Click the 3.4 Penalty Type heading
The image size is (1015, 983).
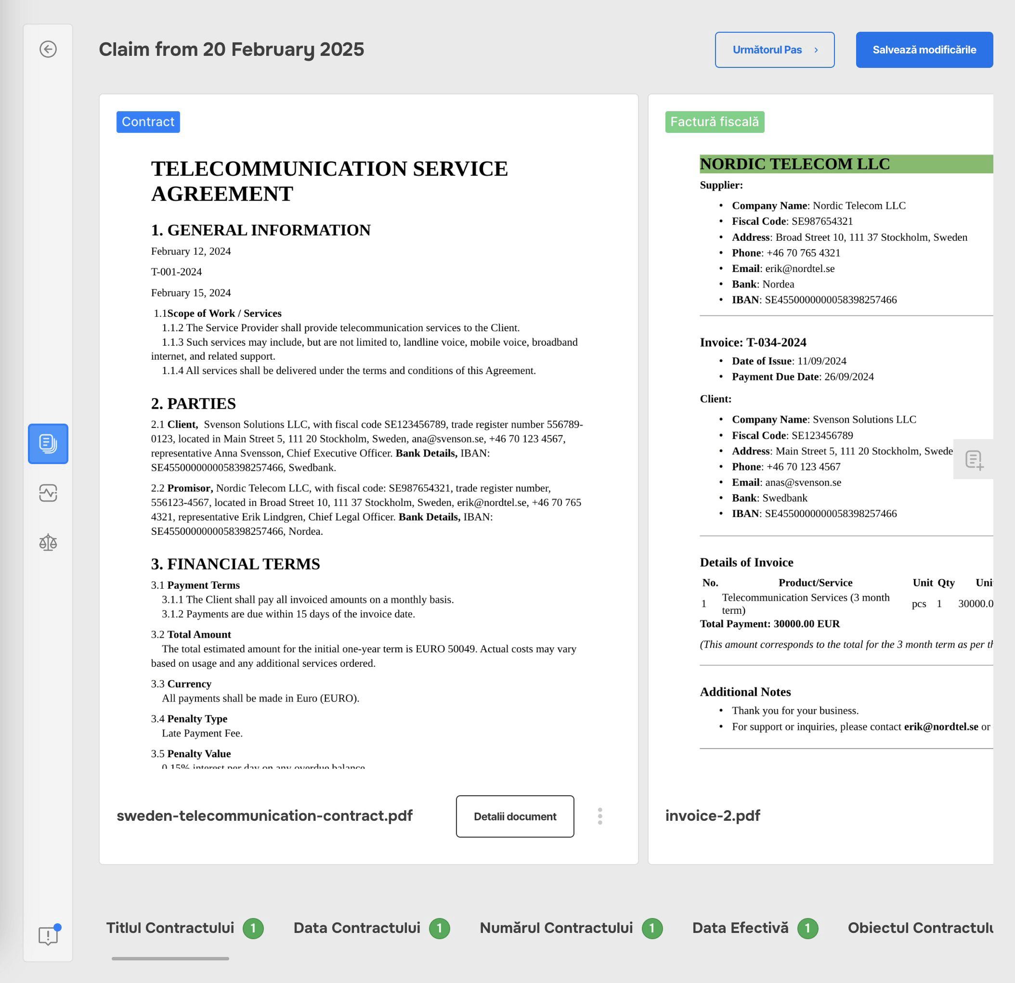(x=189, y=719)
